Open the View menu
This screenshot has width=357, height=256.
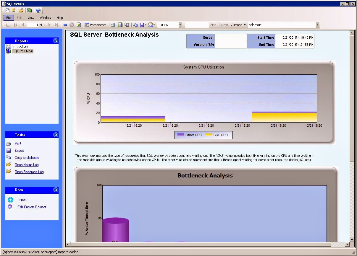point(31,18)
